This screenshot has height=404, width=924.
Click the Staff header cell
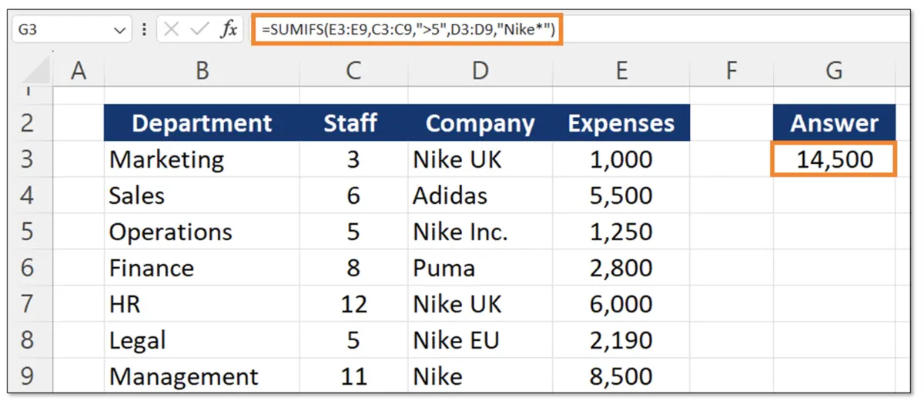pos(353,123)
